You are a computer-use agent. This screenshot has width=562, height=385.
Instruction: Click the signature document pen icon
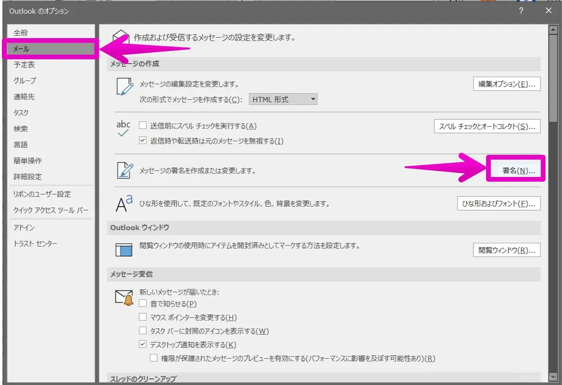[x=125, y=170]
